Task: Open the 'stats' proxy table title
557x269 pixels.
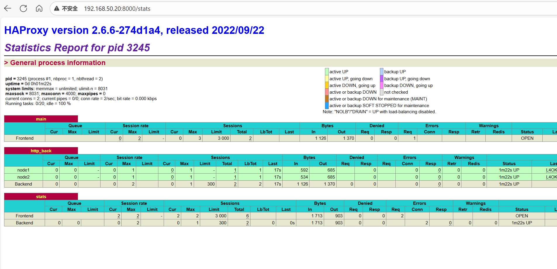Action: click(x=41, y=197)
